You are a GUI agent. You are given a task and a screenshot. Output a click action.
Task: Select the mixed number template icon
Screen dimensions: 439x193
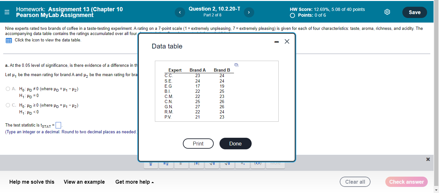166,164
